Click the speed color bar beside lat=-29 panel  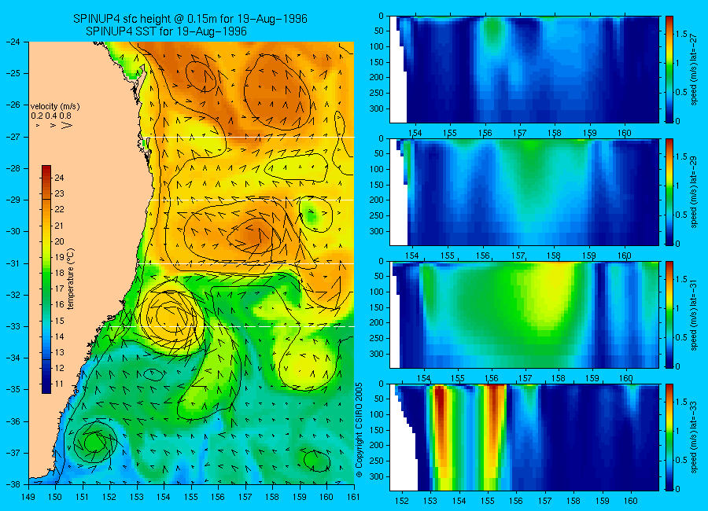[x=669, y=192]
